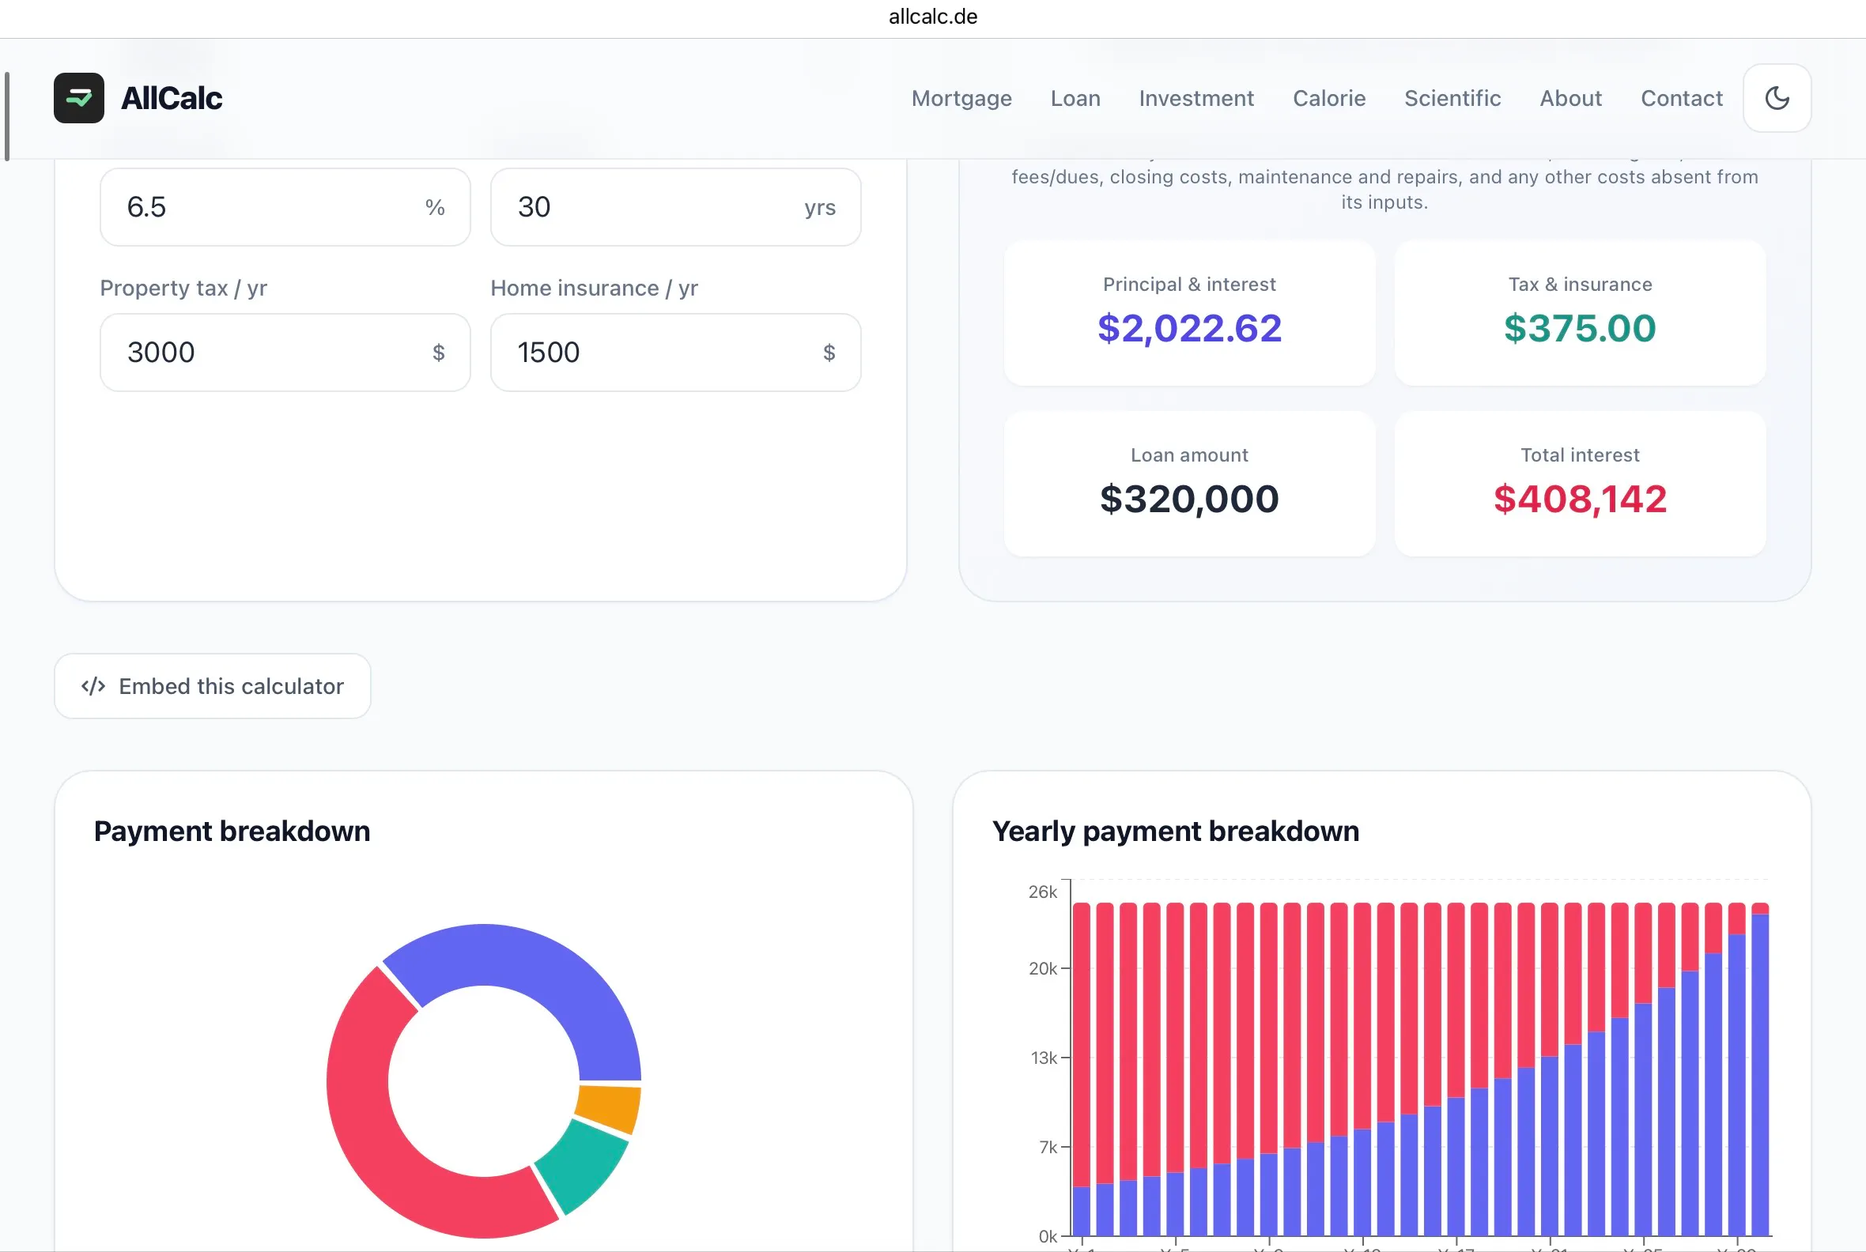Switch to the Calorie calculator
The width and height of the screenshot is (1866, 1252).
pos(1329,98)
